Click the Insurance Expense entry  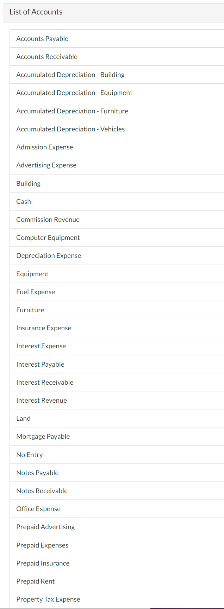44,328
